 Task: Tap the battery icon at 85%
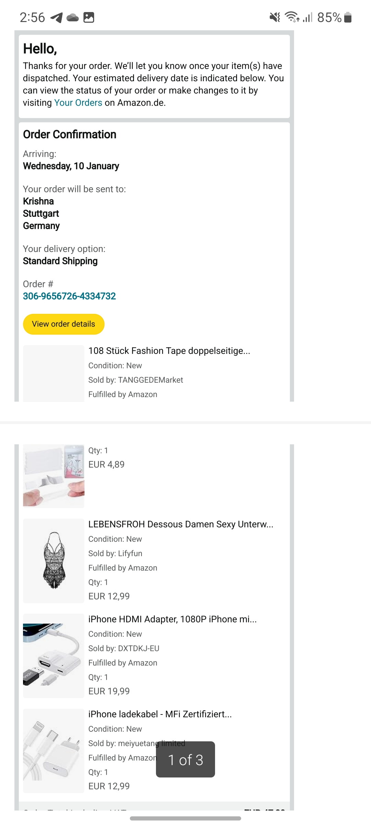coord(348,17)
